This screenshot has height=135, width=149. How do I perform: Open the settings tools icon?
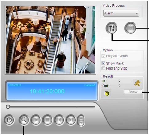coord(112,28)
